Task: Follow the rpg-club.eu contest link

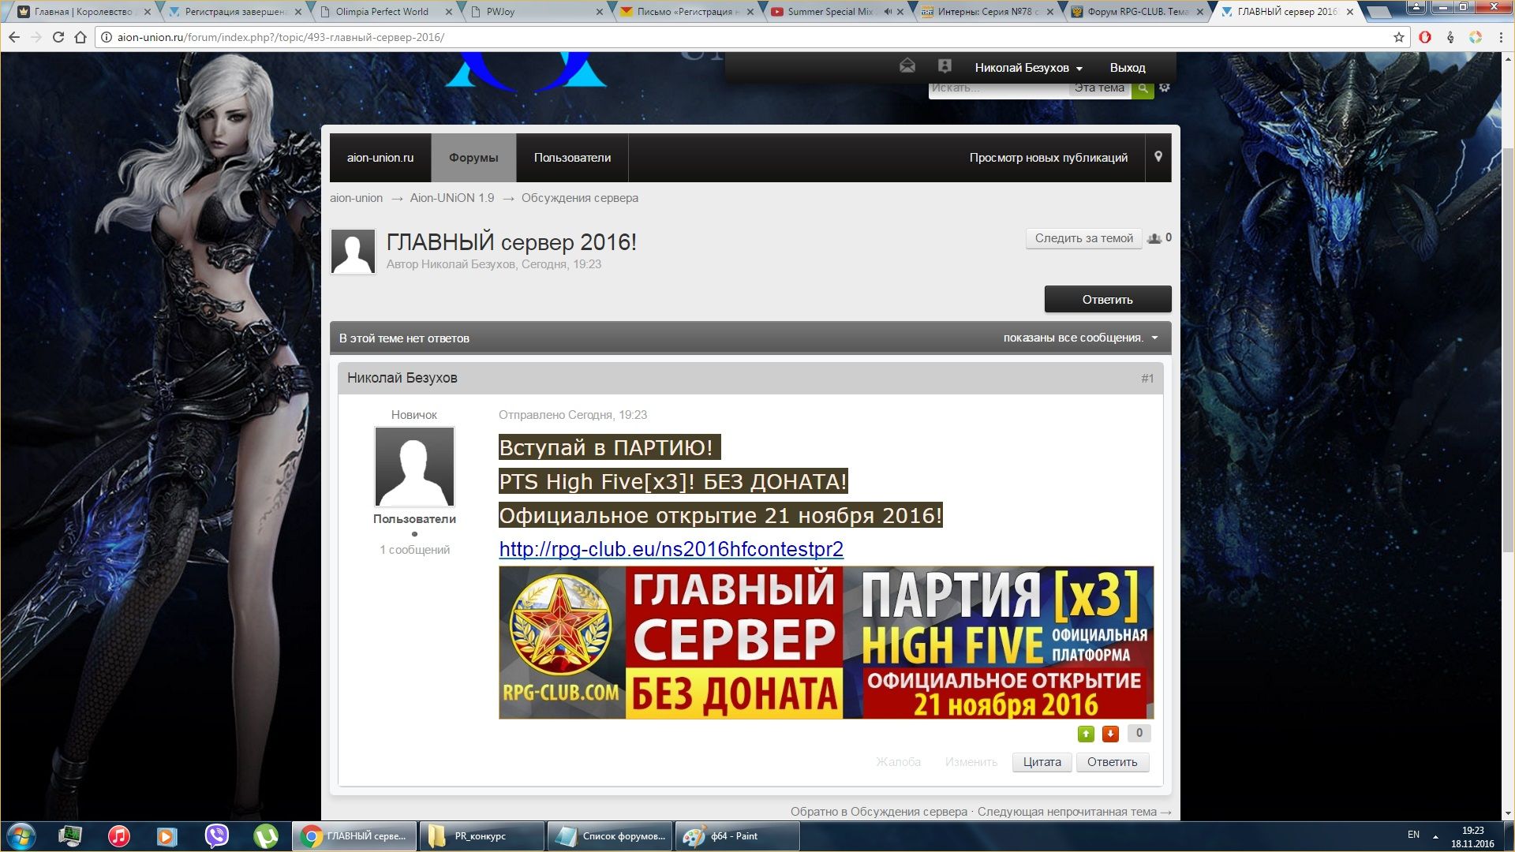Action: tap(671, 549)
